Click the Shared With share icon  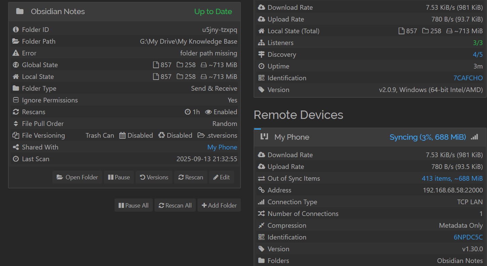[15, 147]
